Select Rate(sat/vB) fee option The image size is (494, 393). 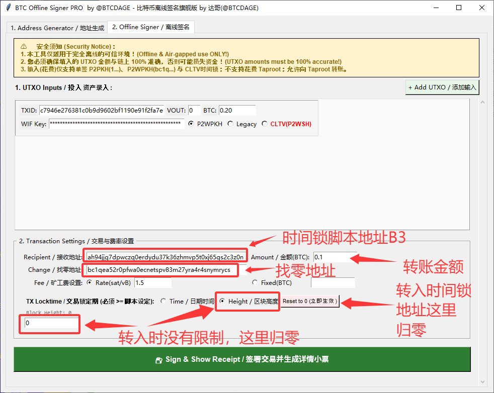(x=90, y=282)
